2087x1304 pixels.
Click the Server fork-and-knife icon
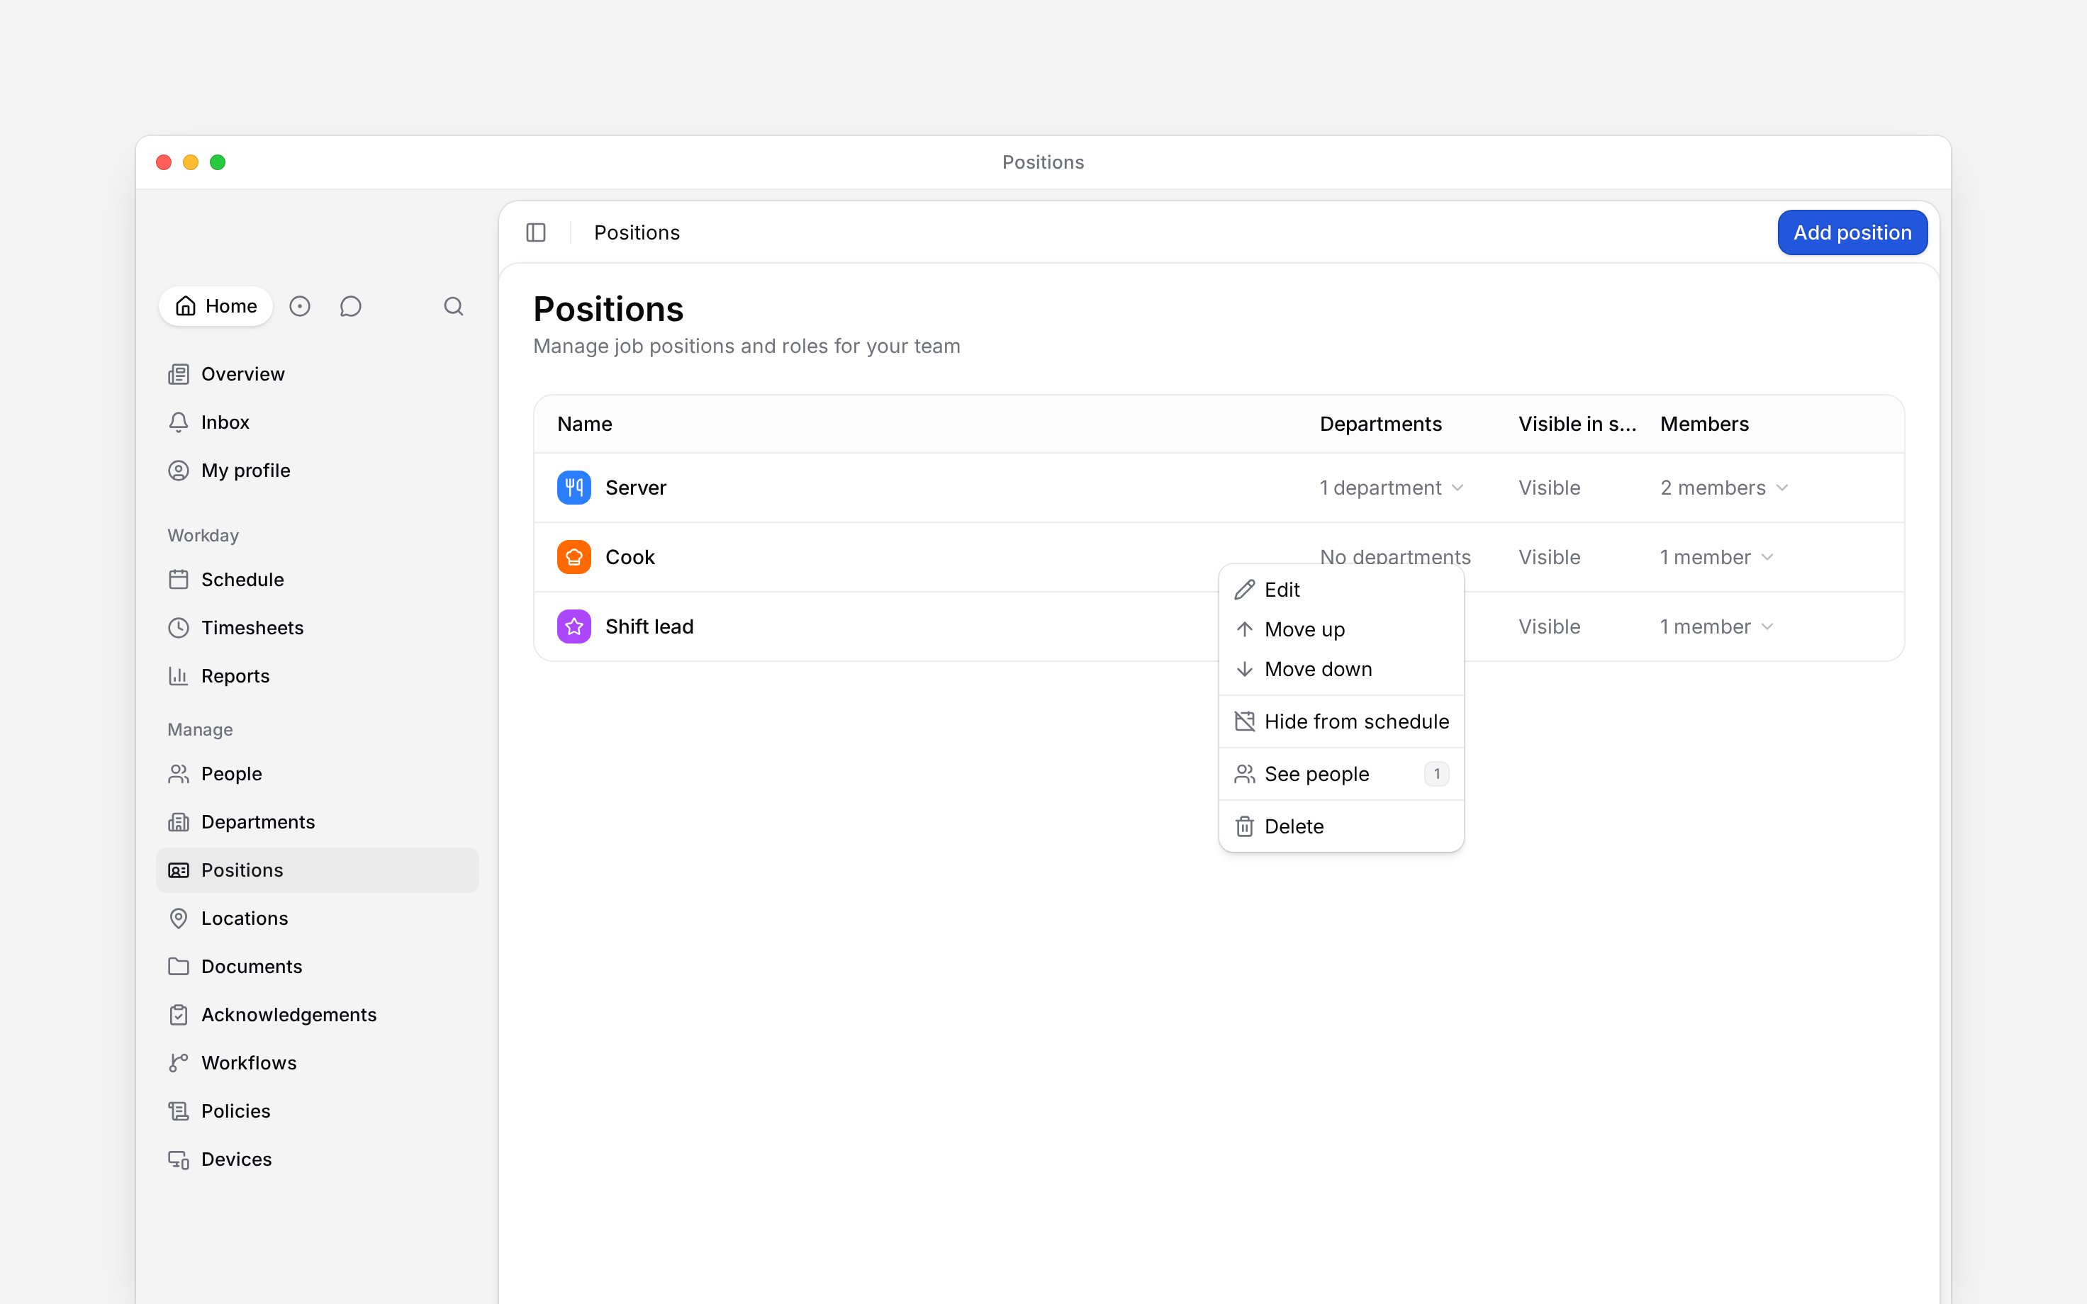[x=574, y=488]
